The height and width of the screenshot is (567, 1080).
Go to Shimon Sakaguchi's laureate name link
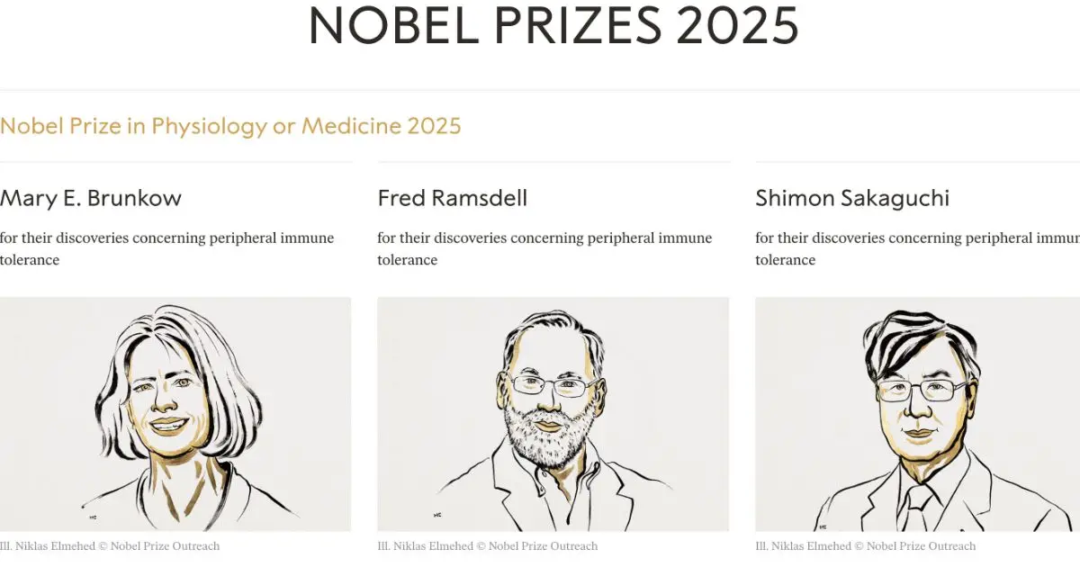852,198
